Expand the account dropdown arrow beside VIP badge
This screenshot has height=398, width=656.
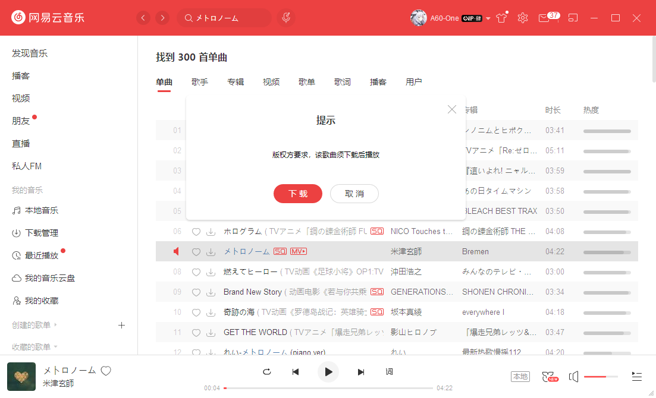(488, 18)
